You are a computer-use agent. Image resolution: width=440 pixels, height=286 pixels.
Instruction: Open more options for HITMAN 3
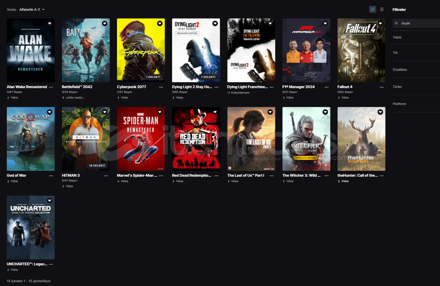106,176
